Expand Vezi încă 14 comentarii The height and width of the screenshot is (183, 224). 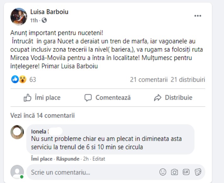click(43, 115)
